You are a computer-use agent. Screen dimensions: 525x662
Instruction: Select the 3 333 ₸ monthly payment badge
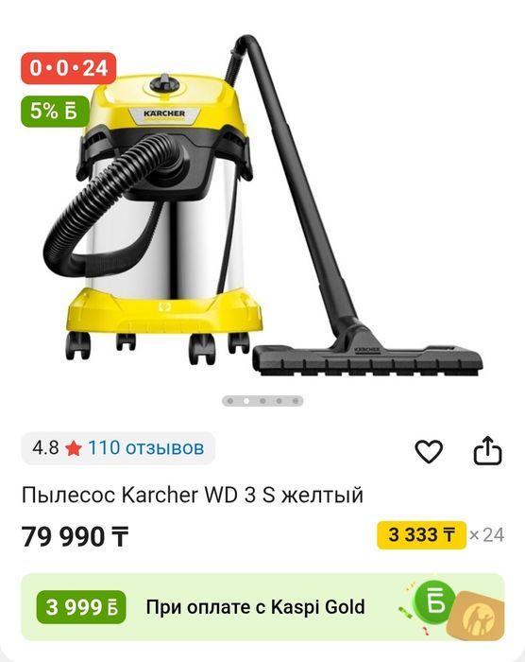(422, 535)
